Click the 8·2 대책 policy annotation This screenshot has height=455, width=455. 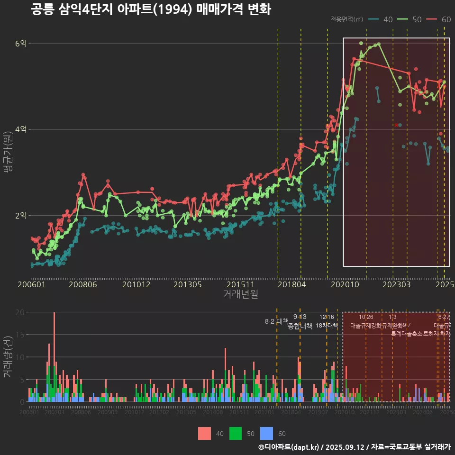(276, 321)
